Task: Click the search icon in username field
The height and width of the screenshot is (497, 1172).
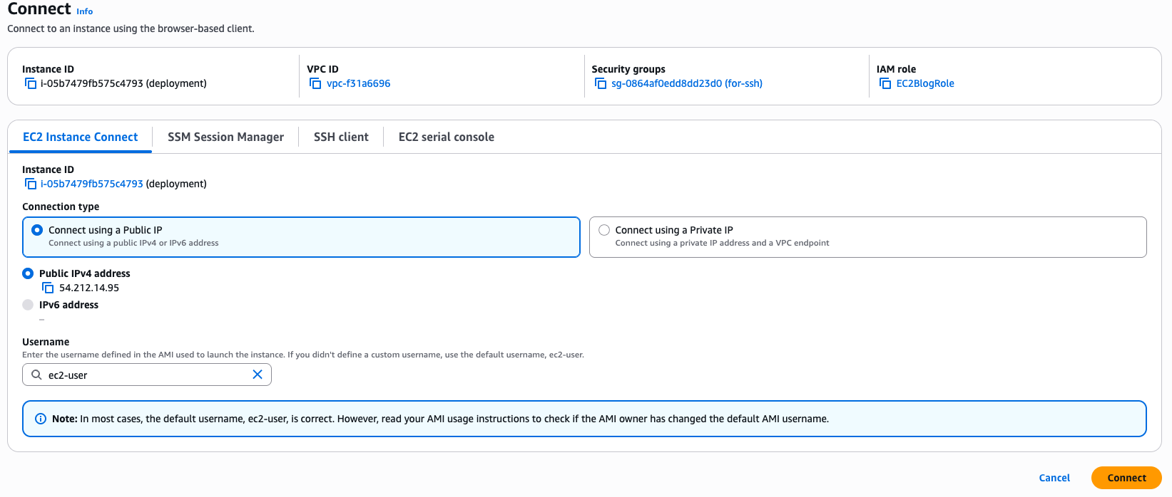Action: (x=36, y=375)
